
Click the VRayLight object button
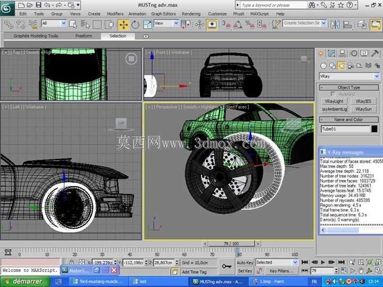(x=334, y=102)
